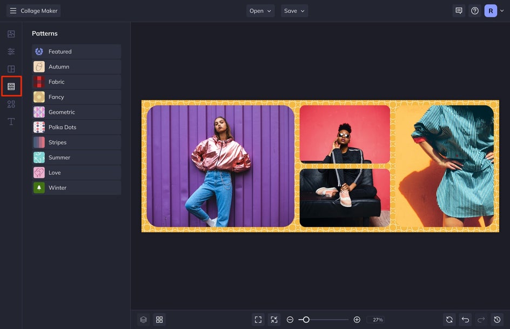Open the Graphics shapes sidebar icon
Image resolution: width=510 pixels, height=329 pixels.
click(11, 104)
